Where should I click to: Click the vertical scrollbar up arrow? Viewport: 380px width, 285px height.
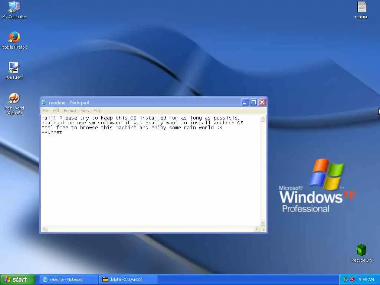[263, 118]
